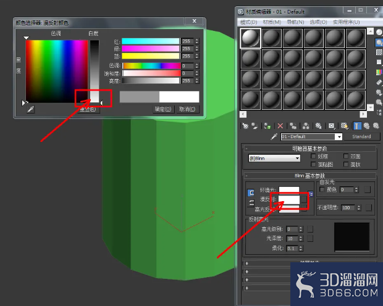Click the Put to Library icon
Viewport: 383px width, 306px height.
point(318,126)
